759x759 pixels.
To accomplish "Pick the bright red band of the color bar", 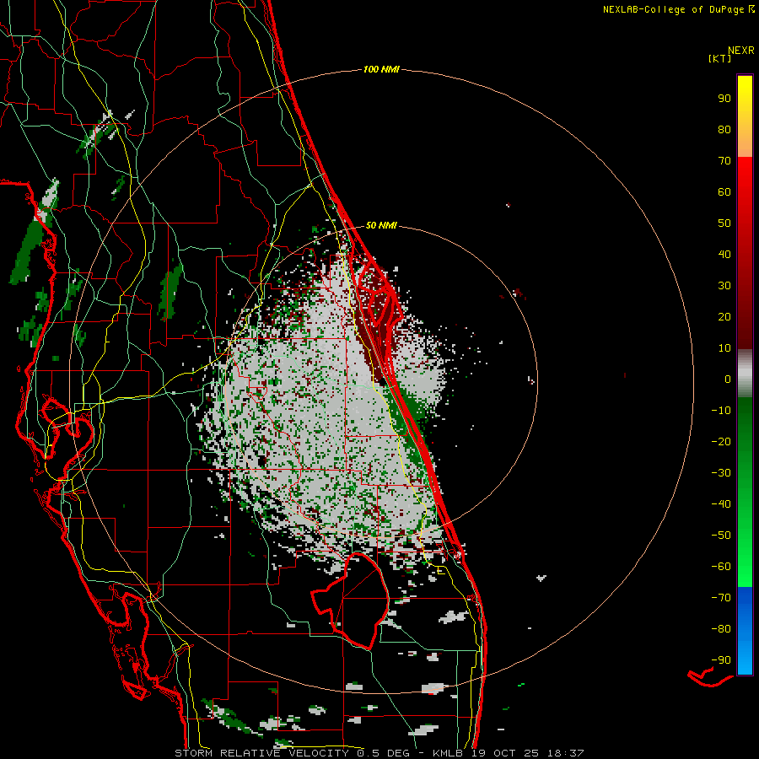I will (x=745, y=179).
